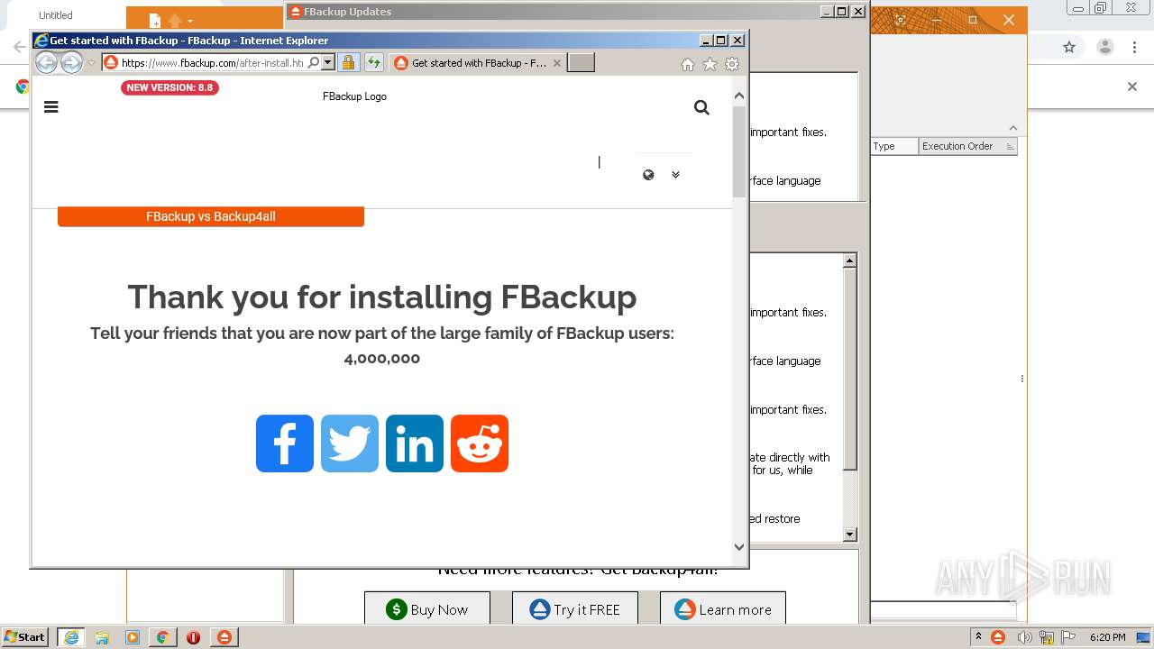1154x649 pixels.
Task: Open the Opera icon in taskbar
Action: click(x=194, y=637)
